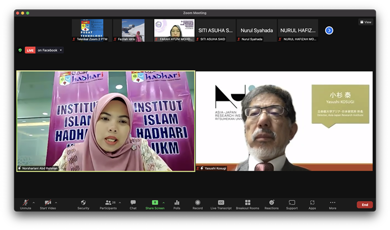The height and width of the screenshot is (230, 390).
Task: Unmute the microphone
Action: pos(25,203)
